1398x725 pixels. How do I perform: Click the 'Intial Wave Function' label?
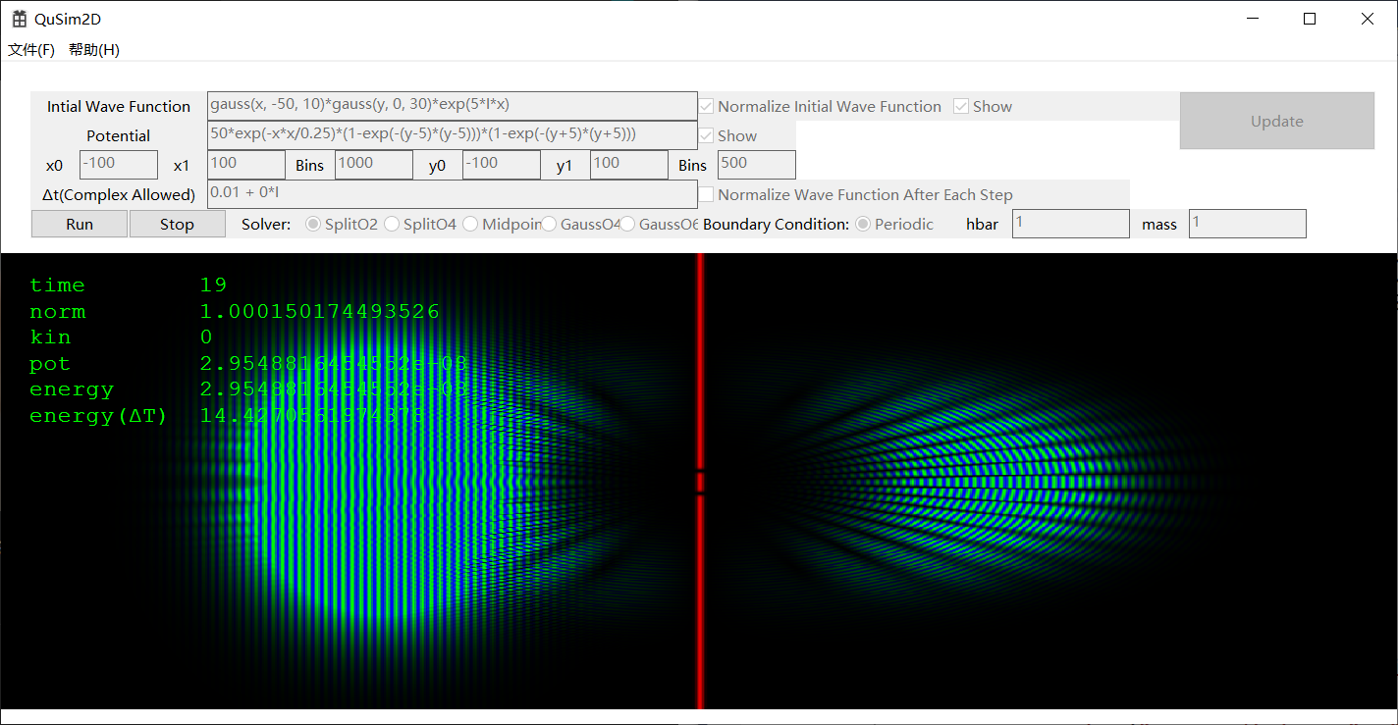tap(119, 106)
